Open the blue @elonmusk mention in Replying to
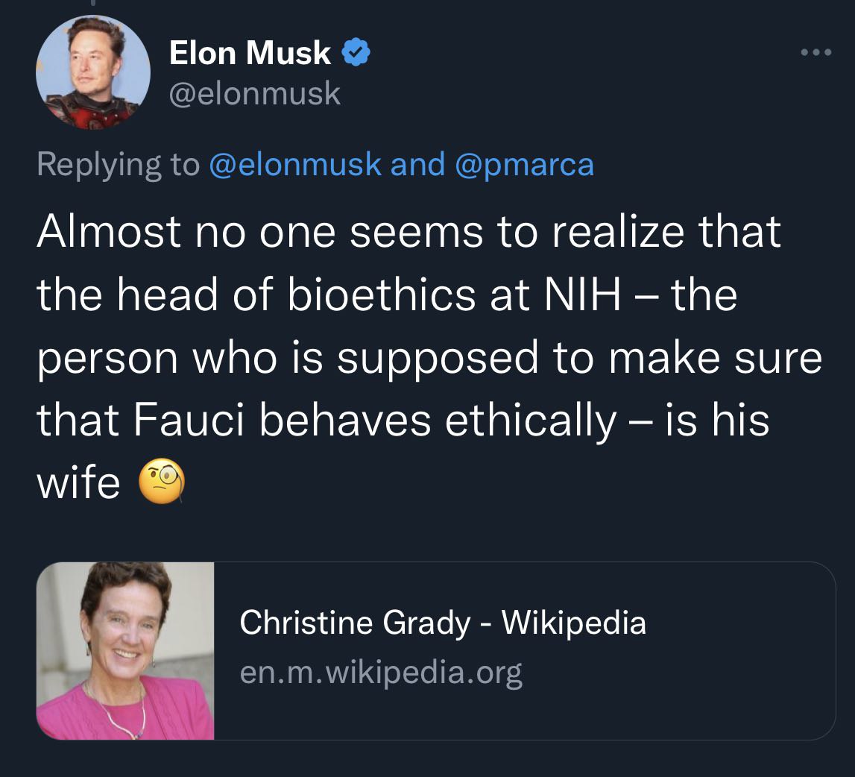Image resolution: width=855 pixels, height=777 pixels. 295,164
